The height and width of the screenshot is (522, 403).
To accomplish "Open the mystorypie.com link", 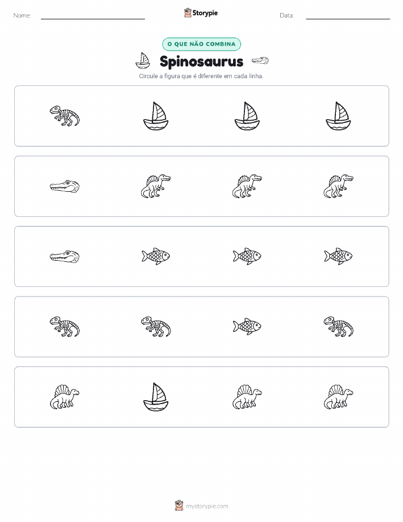I will [x=207, y=506].
